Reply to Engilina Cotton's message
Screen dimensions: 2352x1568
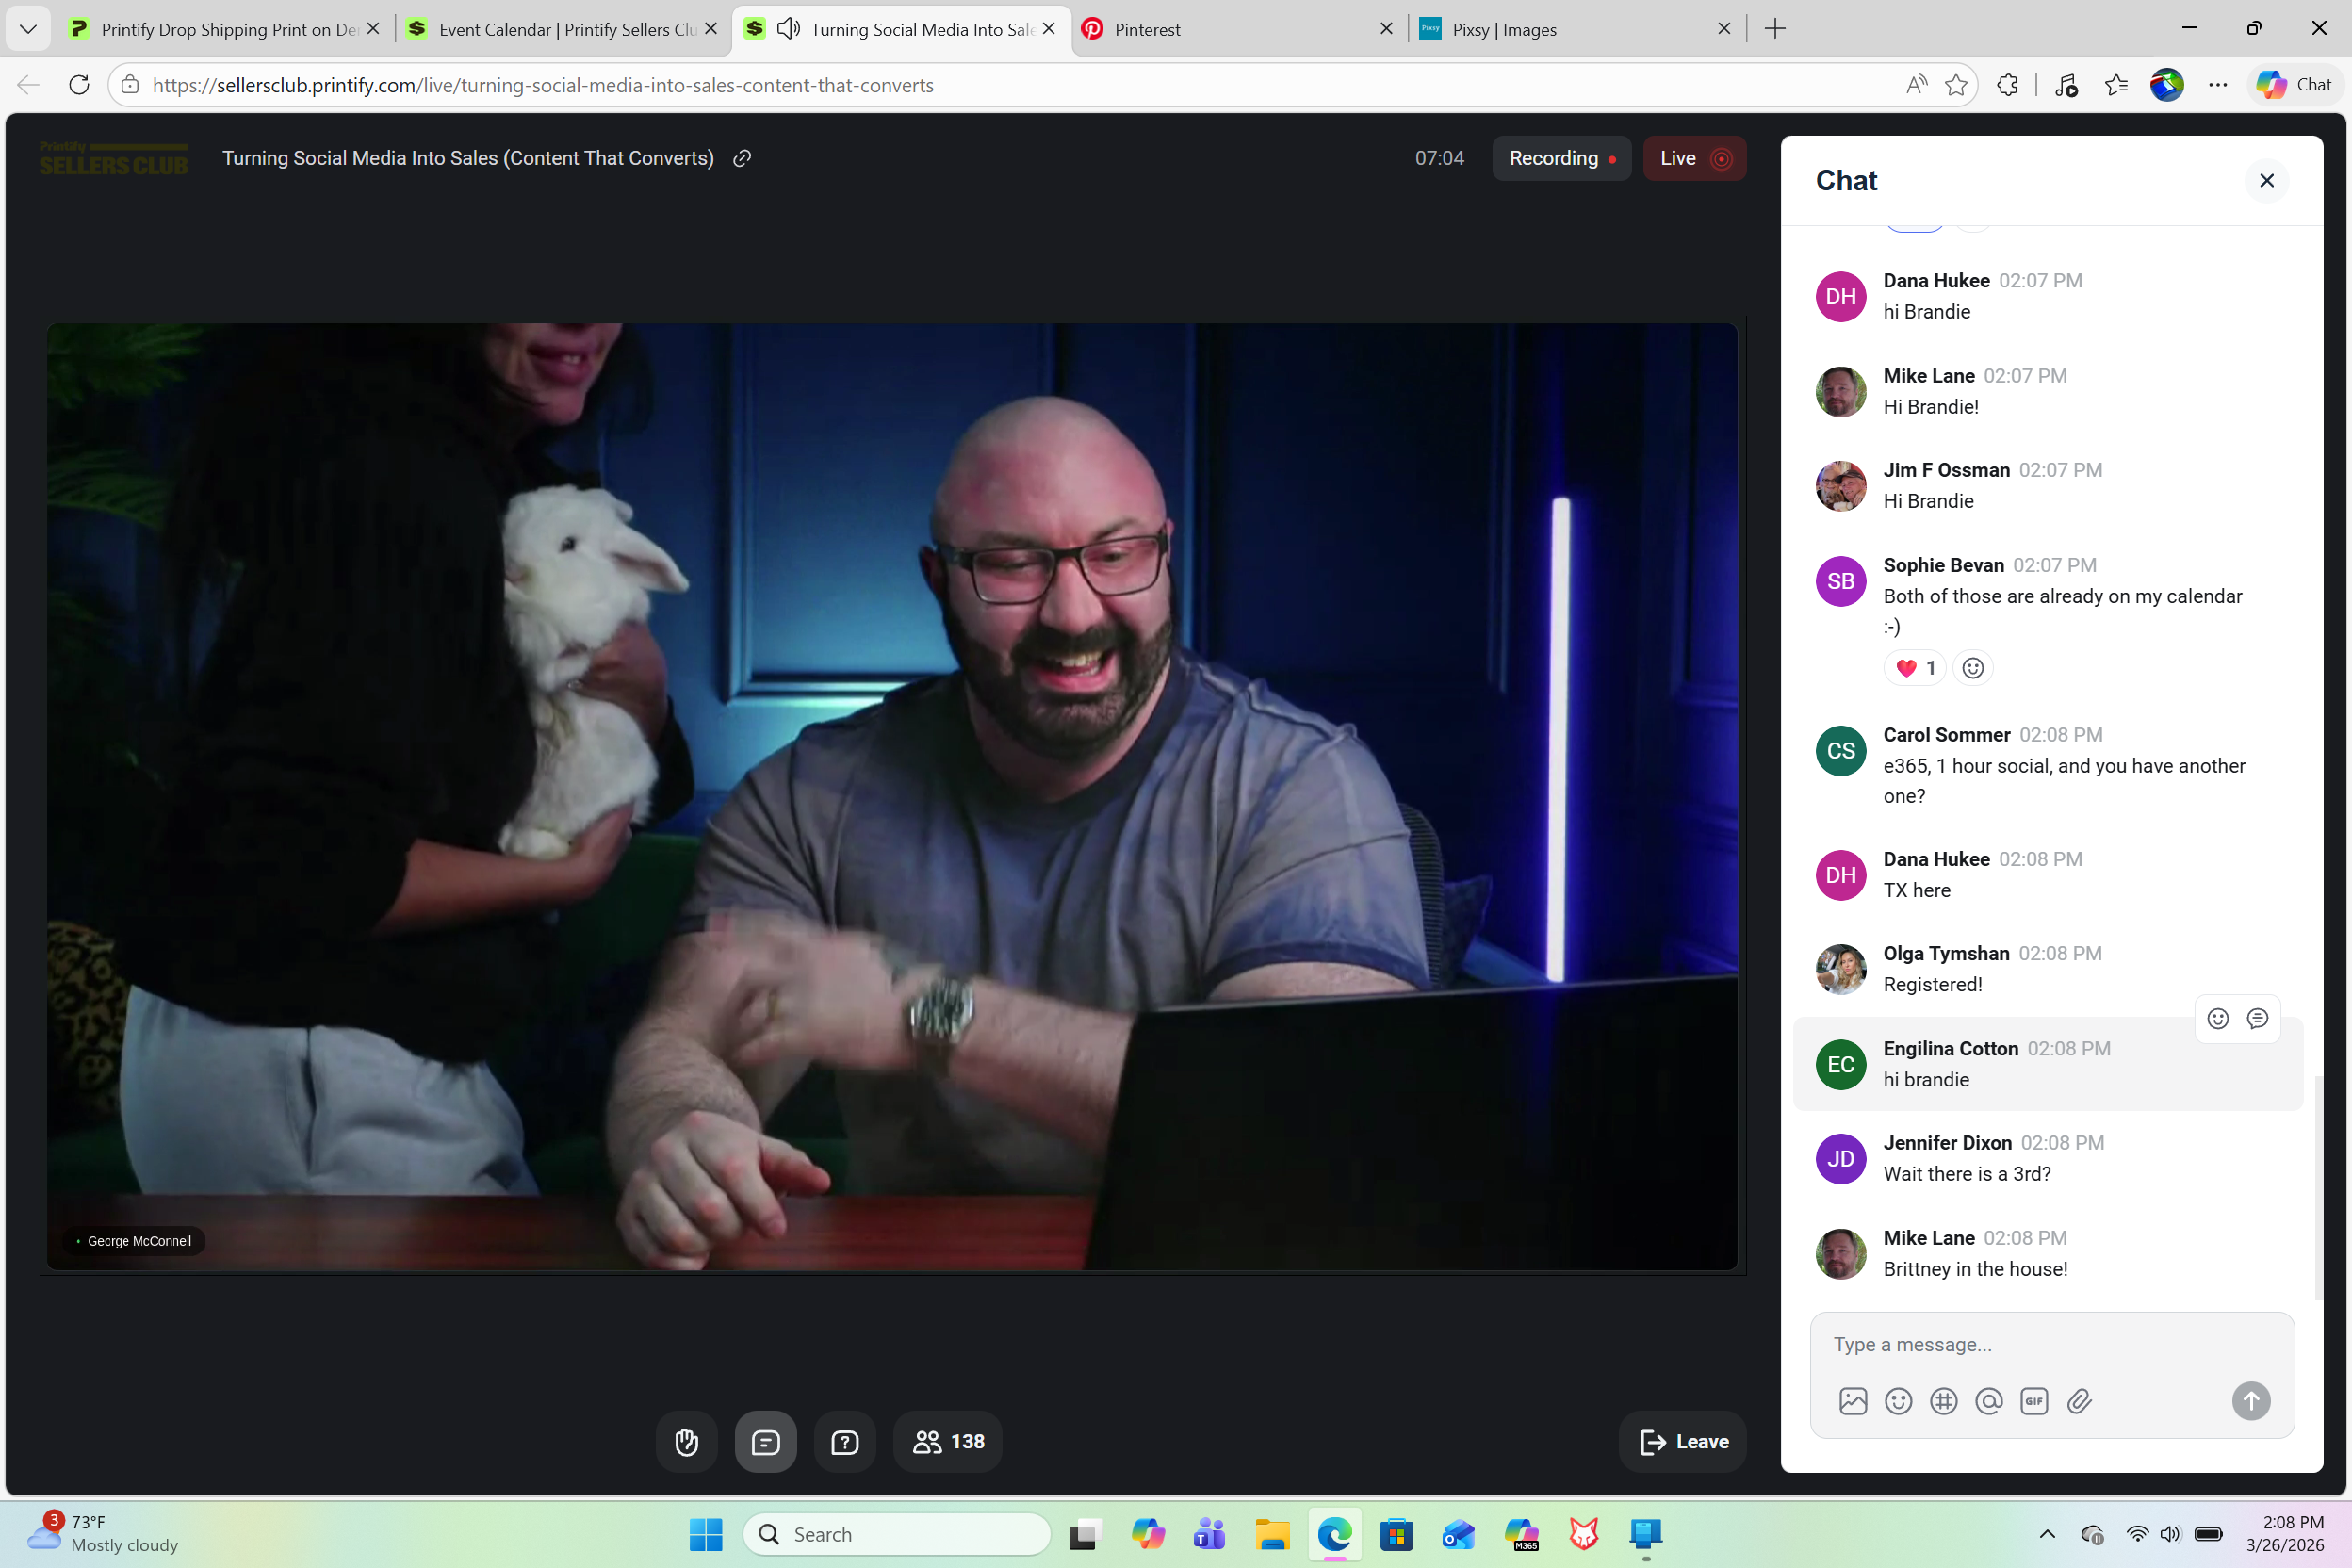click(x=2257, y=1018)
